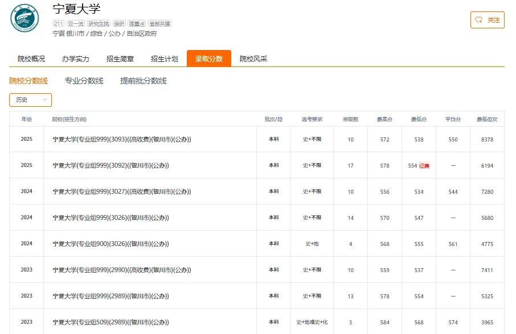Click highest score 584

tap(384, 323)
